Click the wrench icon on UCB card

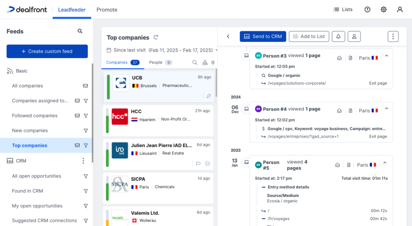tap(209, 96)
